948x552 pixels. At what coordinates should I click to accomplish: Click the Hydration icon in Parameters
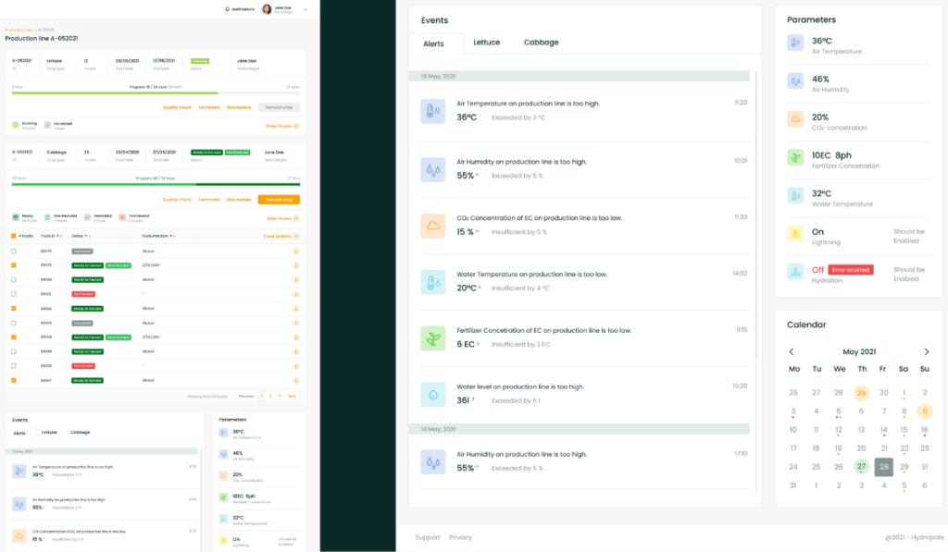795,273
